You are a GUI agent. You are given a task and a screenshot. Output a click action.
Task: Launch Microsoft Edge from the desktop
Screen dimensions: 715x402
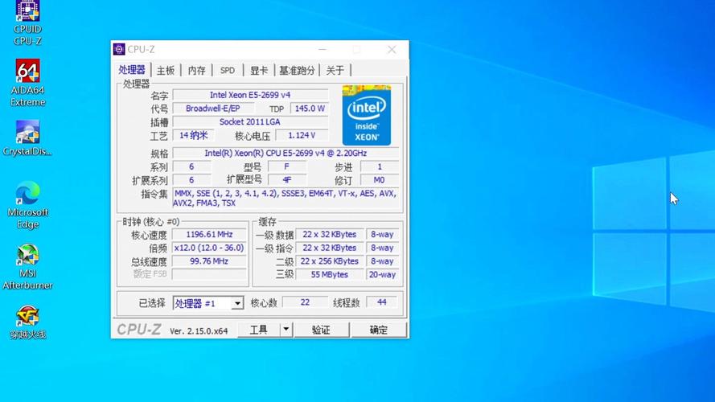27,205
